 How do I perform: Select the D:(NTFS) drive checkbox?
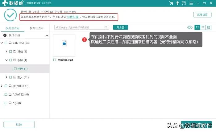point(6,86)
